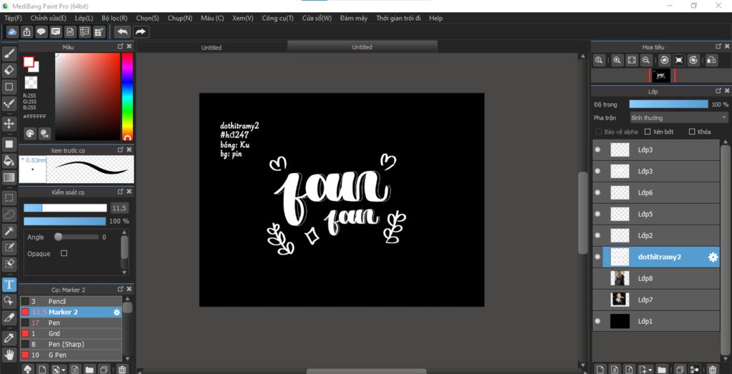Click the Redo arrow button

point(140,31)
